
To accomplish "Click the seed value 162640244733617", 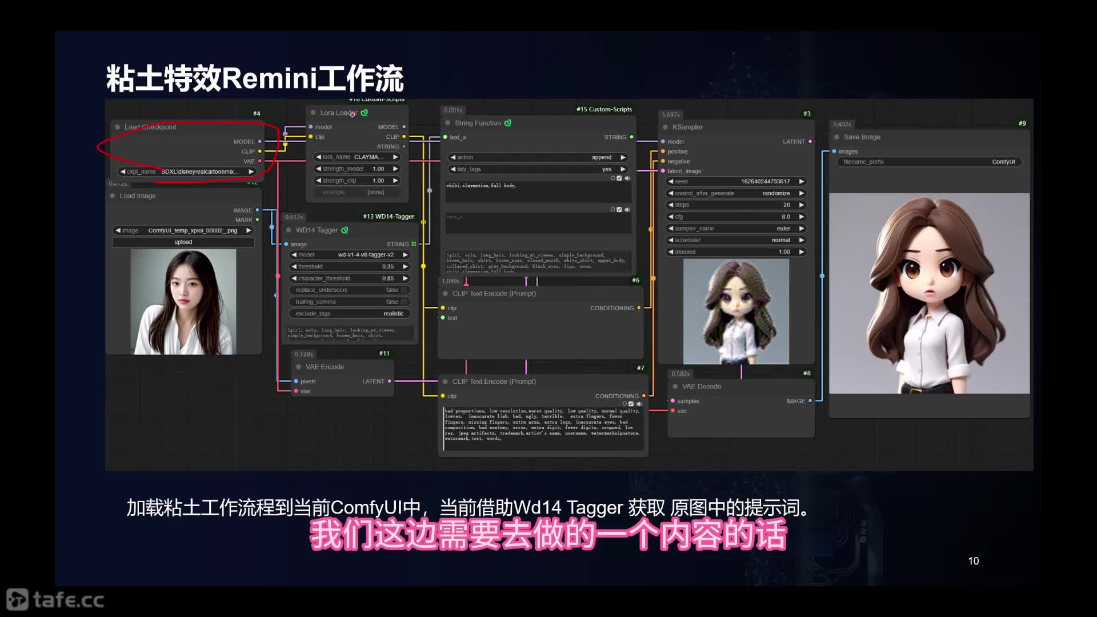I will coord(765,182).
